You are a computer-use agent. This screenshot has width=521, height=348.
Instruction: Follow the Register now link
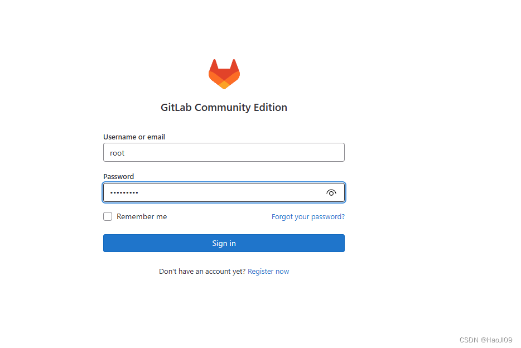(268, 271)
